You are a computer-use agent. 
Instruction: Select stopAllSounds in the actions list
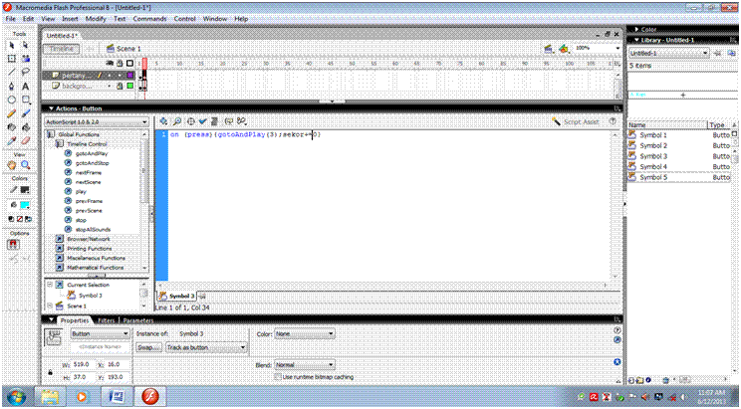point(93,230)
